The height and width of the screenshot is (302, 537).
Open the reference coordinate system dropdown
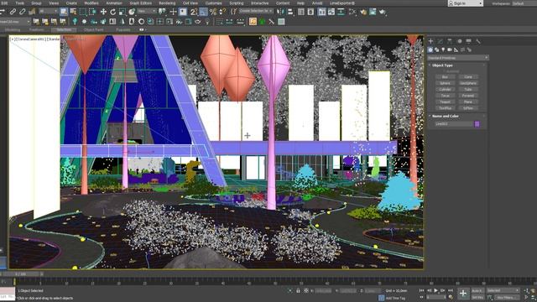pyautogui.click(x=147, y=11)
